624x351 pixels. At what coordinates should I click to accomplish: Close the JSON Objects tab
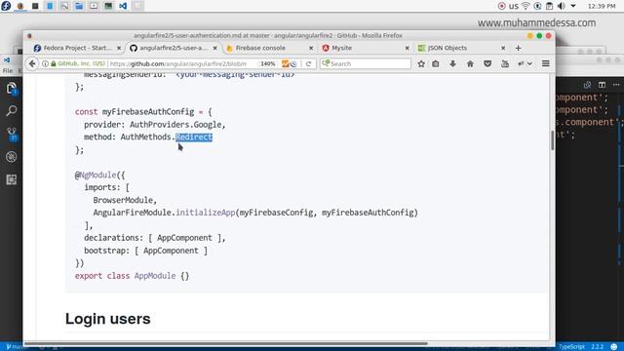[503, 48]
